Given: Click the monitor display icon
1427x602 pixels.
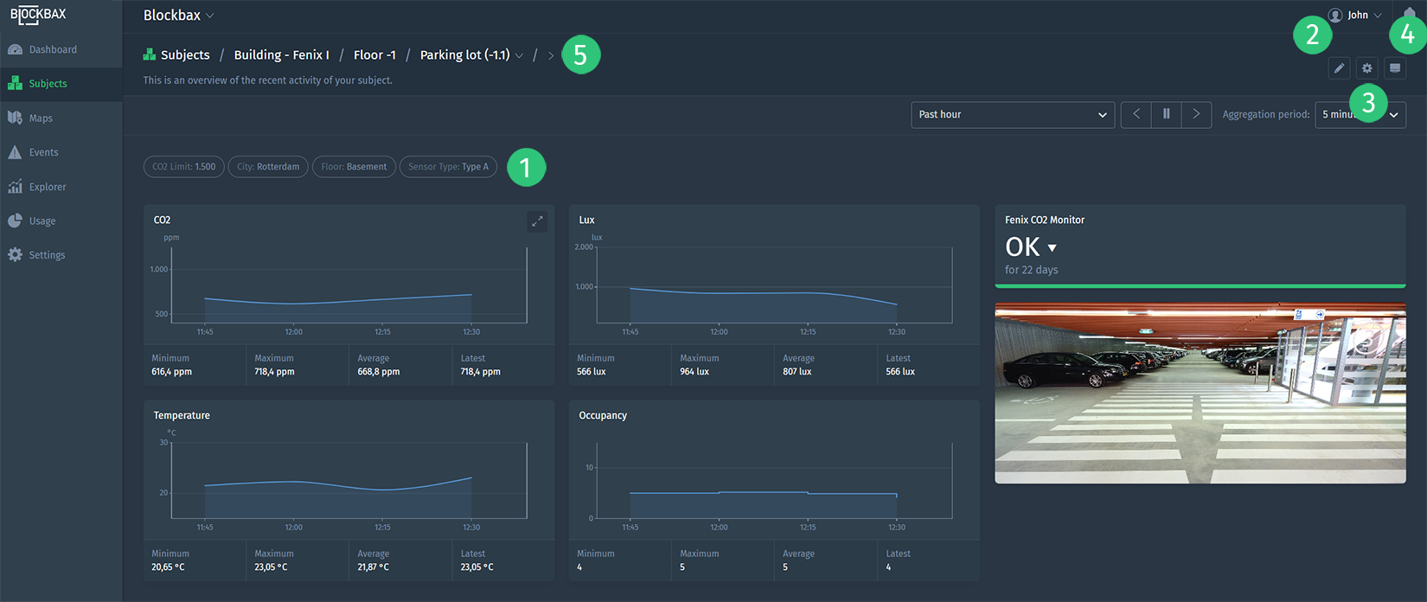Looking at the screenshot, I should coord(1394,68).
